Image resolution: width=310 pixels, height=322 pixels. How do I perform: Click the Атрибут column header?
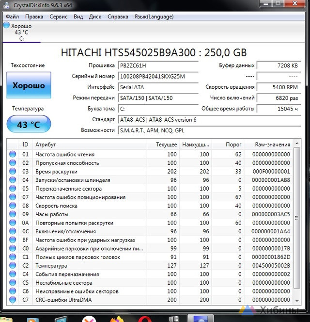tap(90, 145)
